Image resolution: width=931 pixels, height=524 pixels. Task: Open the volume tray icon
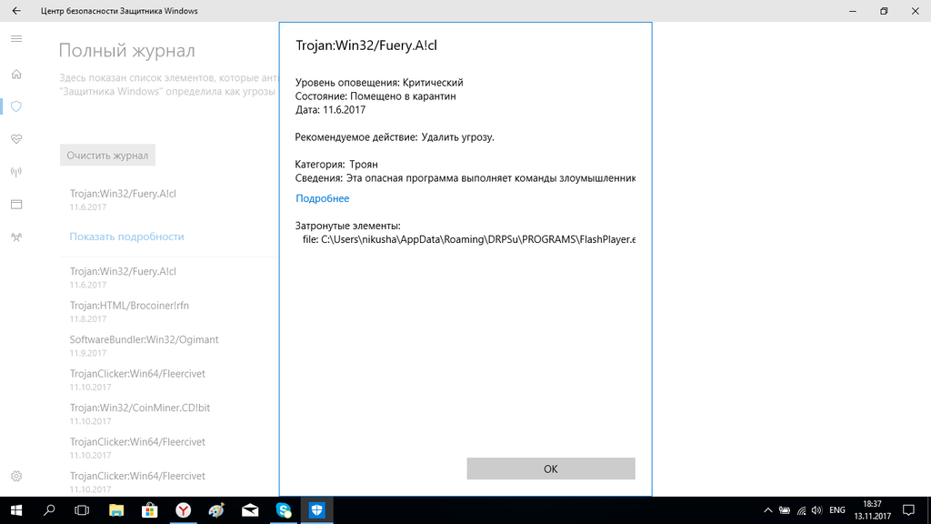click(817, 510)
